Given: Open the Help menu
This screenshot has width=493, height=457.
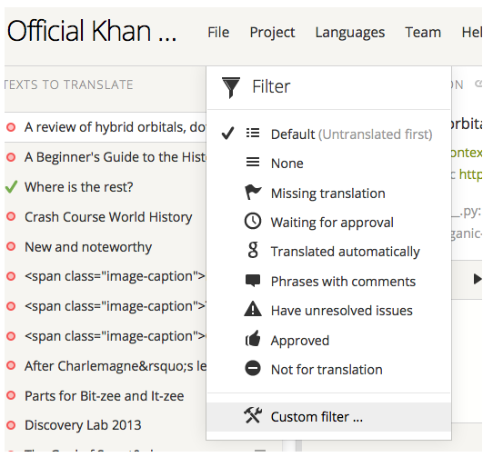Looking at the screenshot, I should (471, 33).
